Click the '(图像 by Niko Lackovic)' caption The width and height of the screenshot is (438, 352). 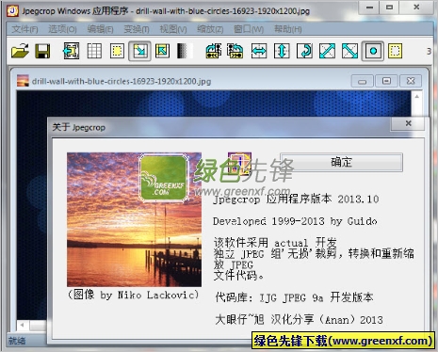(x=134, y=295)
